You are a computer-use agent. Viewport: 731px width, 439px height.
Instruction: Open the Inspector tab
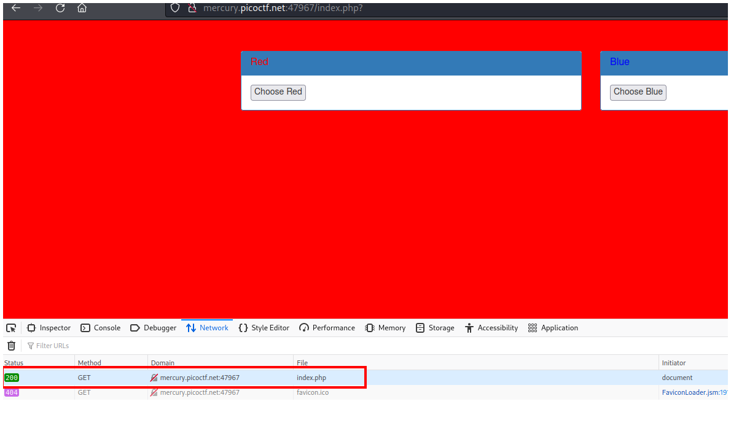(49, 328)
